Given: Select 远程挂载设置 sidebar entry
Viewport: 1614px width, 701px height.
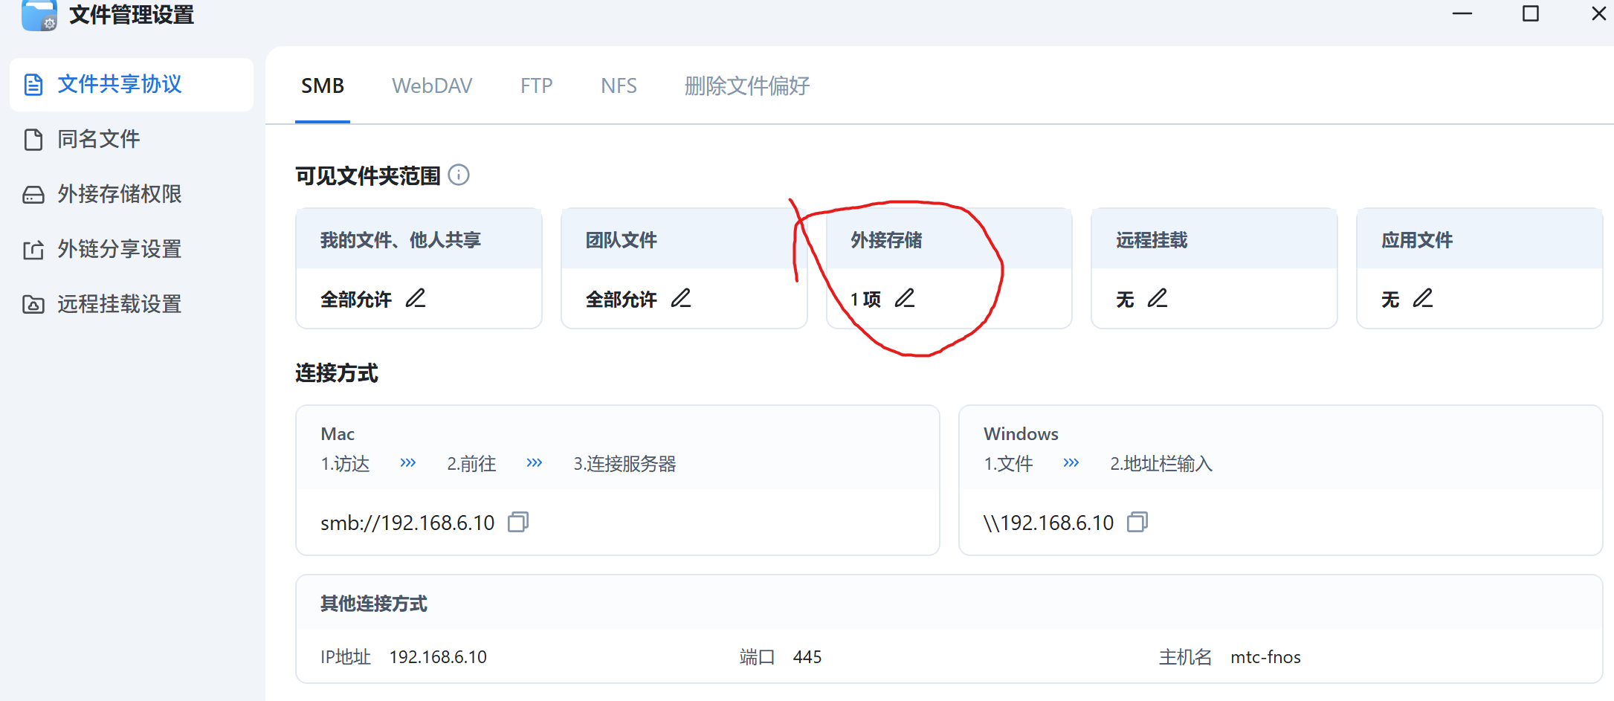Looking at the screenshot, I should (119, 304).
